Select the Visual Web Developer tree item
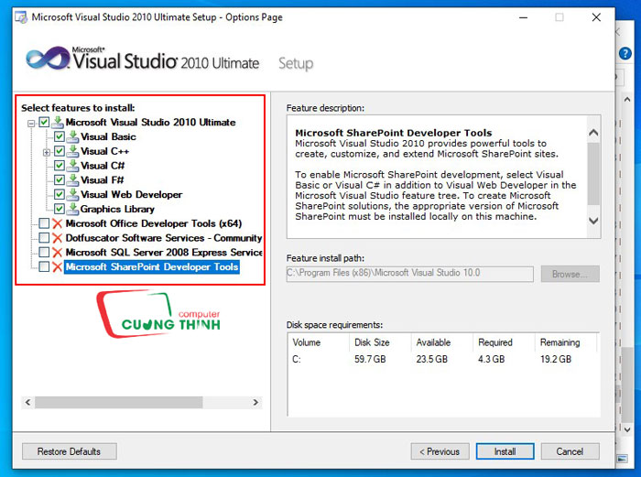The width and height of the screenshot is (641, 477). point(131,195)
